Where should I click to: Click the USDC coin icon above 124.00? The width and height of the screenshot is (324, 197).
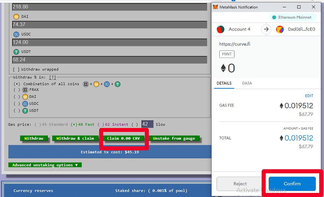click(16, 34)
